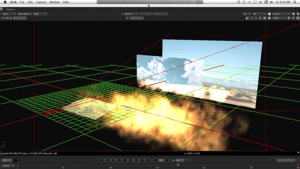Open the Edit menu
Image resolution: width=300 pixels, height=169 pixels.
pos(30,2)
